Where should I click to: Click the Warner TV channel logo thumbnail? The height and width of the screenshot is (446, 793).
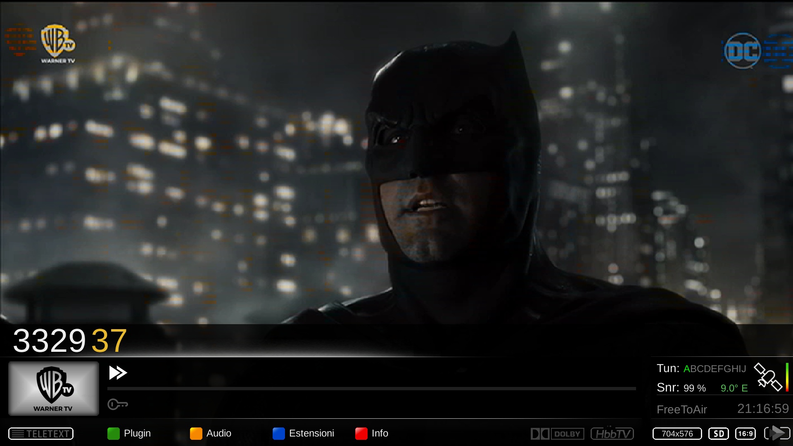click(54, 388)
